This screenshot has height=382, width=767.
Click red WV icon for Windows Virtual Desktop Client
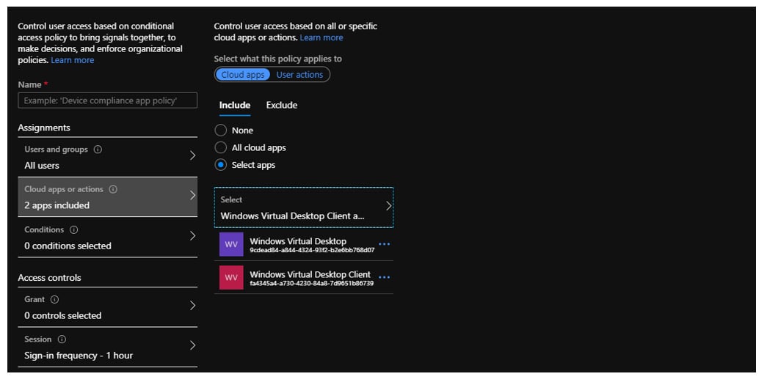pyautogui.click(x=231, y=277)
